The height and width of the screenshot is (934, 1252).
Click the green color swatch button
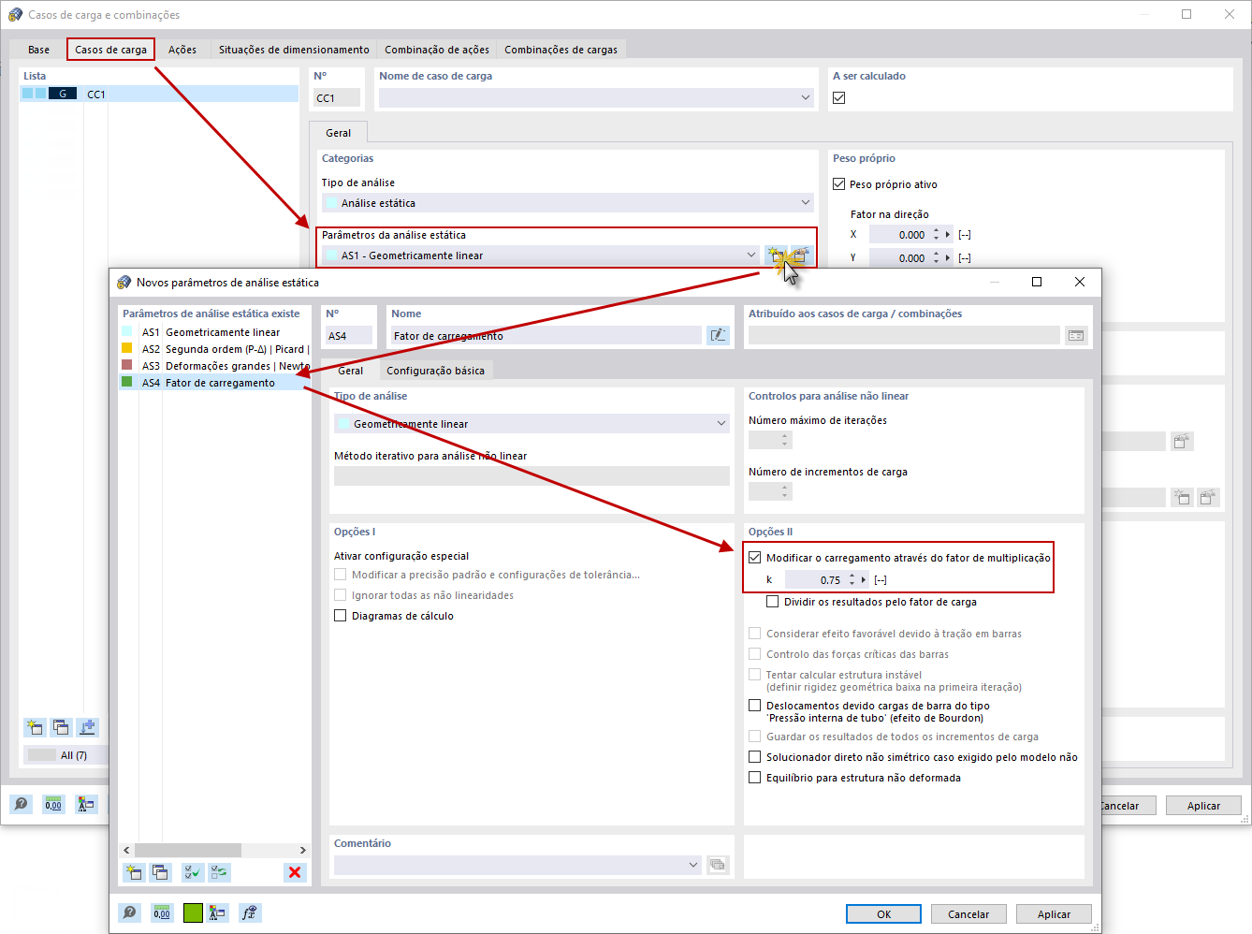pyautogui.click(x=193, y=912)
